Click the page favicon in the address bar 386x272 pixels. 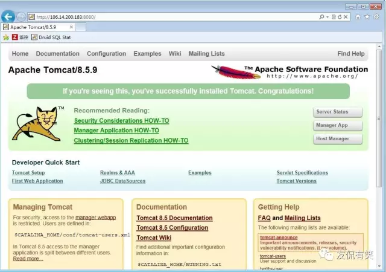[31, 17]
